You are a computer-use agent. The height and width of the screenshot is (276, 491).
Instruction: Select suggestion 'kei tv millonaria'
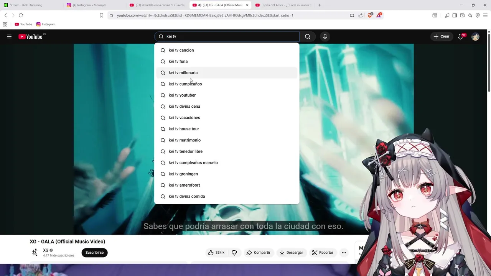click(x=227, y=73)
